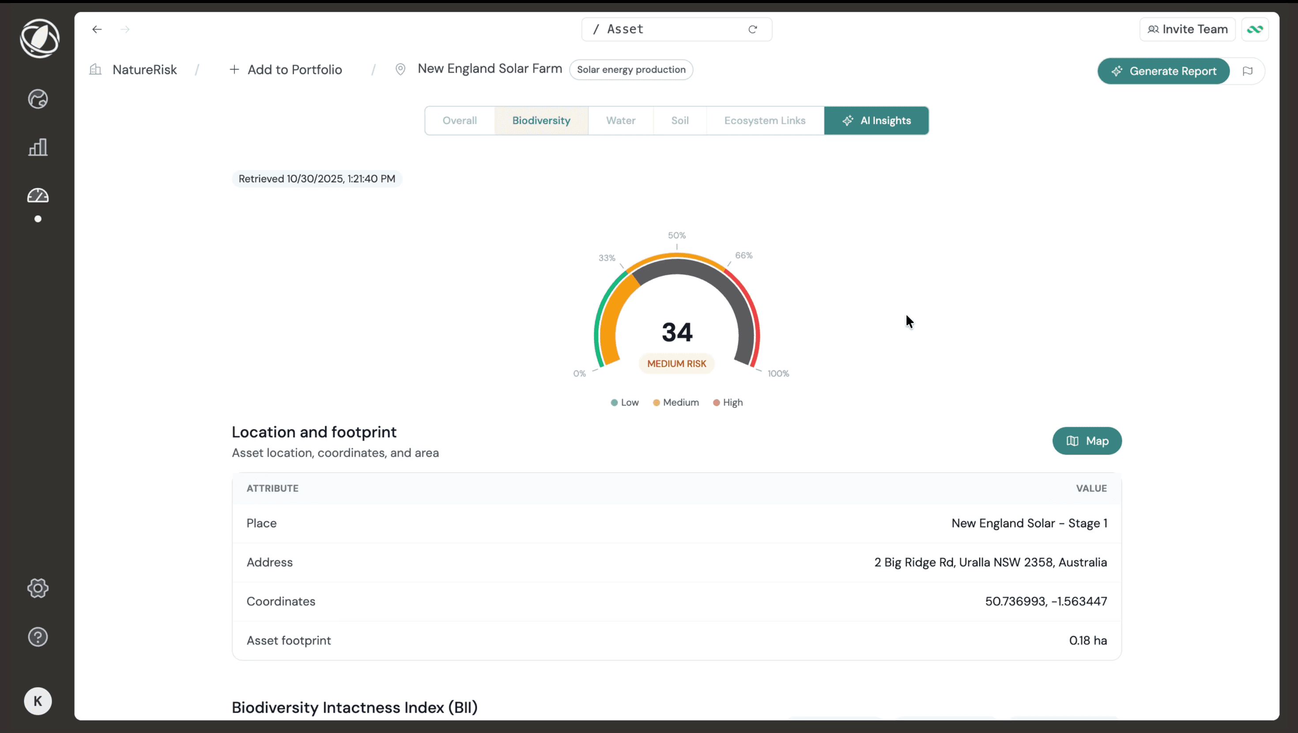Open the AI Insights tab

[x=876, y=120]
